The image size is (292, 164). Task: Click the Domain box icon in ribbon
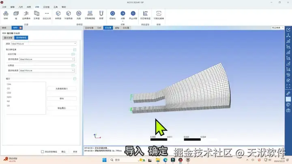point(16,14)
